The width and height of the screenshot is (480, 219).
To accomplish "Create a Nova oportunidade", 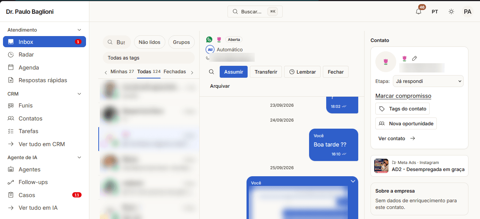I will 406,123.
